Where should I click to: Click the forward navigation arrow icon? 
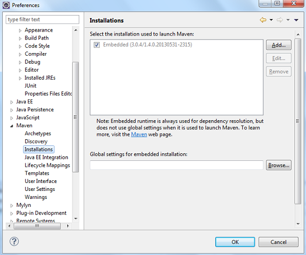point(280,20)
